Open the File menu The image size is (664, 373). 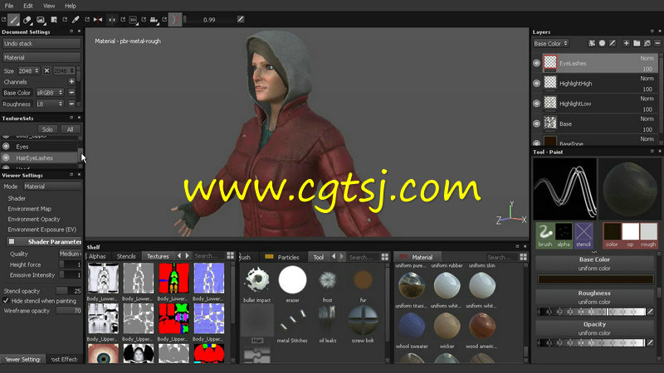pos(9,6)
